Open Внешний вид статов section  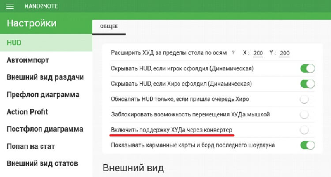pos(42,163)
